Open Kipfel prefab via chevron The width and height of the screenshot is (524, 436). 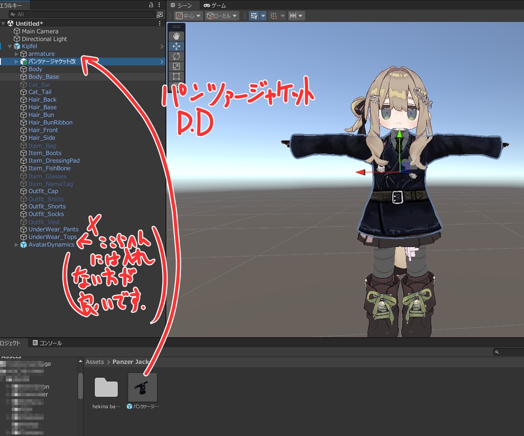coord(162,47)
